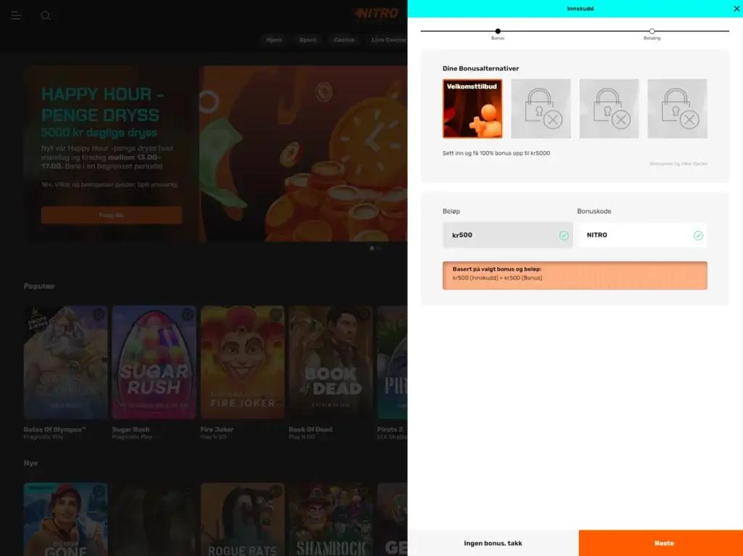Click the orange Happy Hour banner button
The width and height of the screenshot is (743, 556).
(x=111, y=215)
